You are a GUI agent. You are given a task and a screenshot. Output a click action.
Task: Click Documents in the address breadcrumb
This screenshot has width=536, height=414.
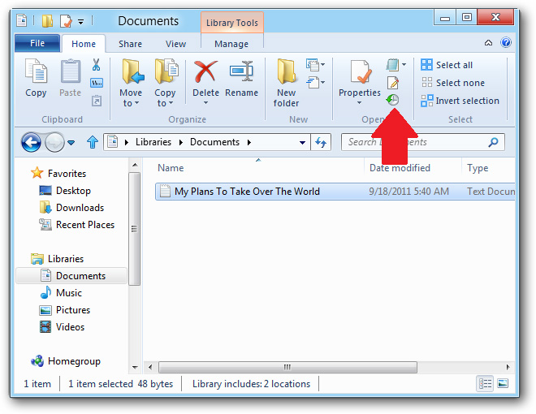214,142
